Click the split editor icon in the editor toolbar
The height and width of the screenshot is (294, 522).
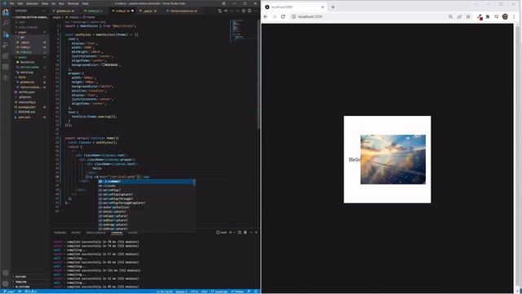(250, 11)
